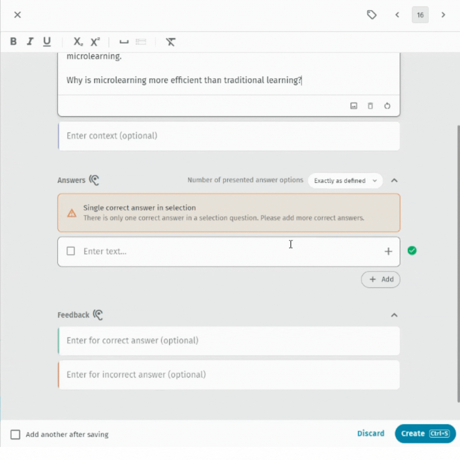This screenshot has height=460, width=460.
Task: Apply italic formatting
Action: click(x=30, y=42)
